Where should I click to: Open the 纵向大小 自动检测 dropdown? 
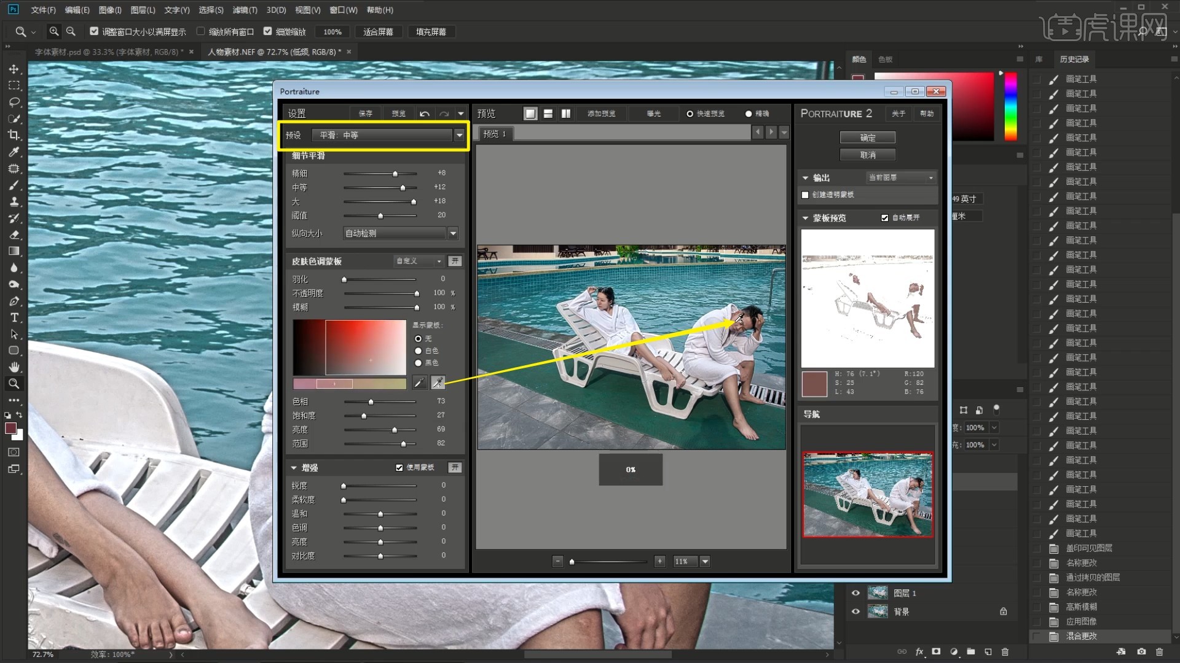pyautogui.click(x=453, y=233)
